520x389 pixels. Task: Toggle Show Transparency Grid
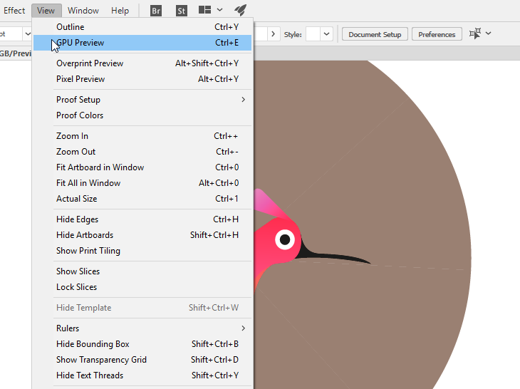click(x=142, y=360)
